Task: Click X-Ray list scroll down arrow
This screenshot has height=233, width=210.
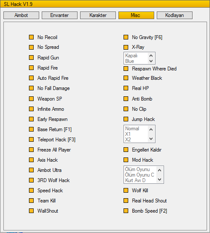Action: 151,61
